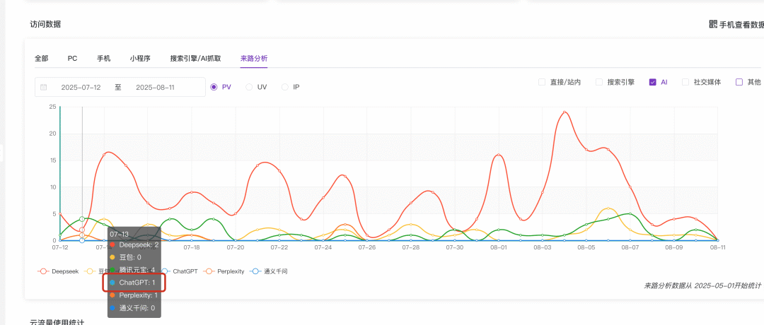Uncheck the AI source checkbox
The height and width of the screenshot is (325, 764).
[653, 82]
